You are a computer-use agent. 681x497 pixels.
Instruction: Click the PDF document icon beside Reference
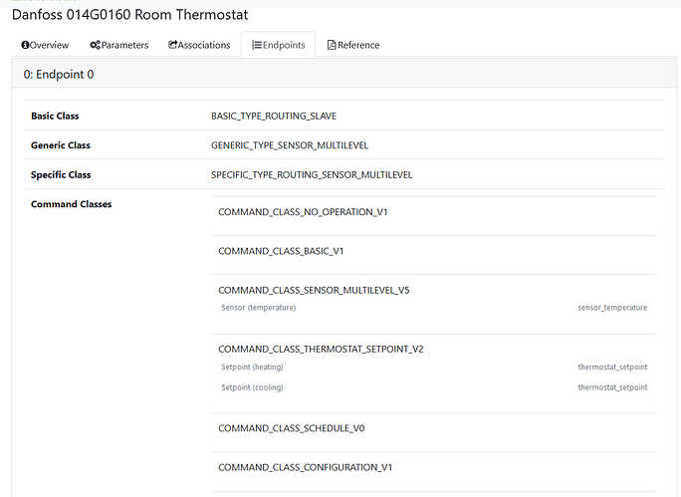point(332,45)
